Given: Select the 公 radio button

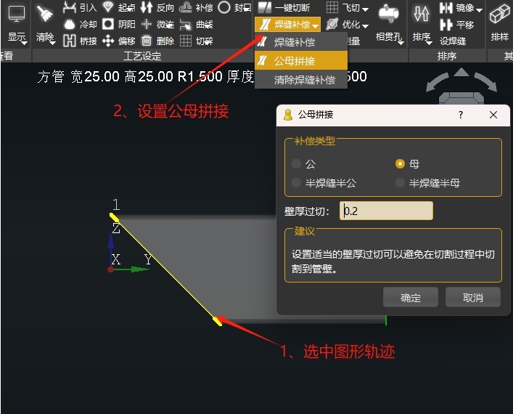Looking at the screenshot, I should click(x=296, y=164).
